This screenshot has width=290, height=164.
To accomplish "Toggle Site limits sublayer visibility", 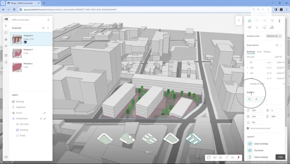I will [17, 124].
